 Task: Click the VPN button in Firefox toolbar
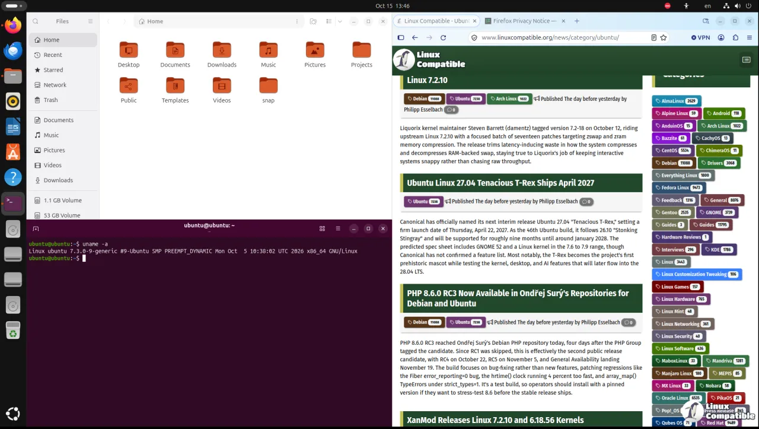pos(700,37)
